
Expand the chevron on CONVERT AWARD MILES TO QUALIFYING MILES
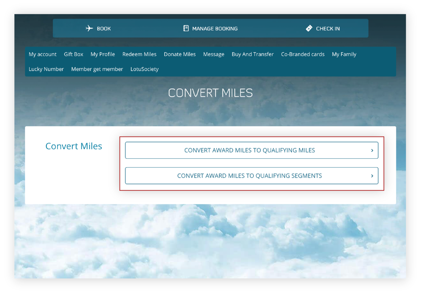click(372, 150)
